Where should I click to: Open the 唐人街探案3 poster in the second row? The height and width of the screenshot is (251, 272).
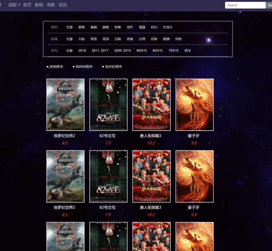tap(152, 176)
